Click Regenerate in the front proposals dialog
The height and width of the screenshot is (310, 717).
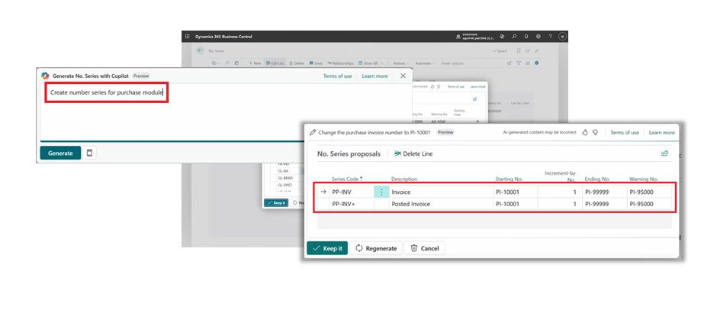tap(376, 248)
